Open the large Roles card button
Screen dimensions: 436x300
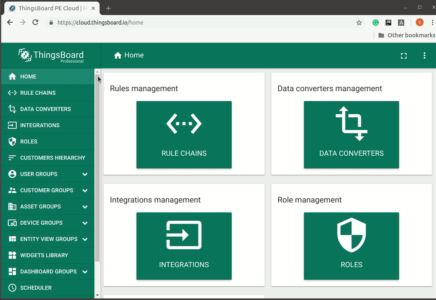click(x=351, y=246)
